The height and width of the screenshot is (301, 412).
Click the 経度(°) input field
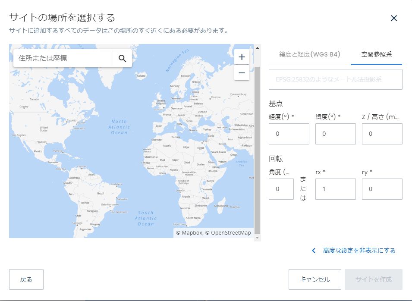point(289,134)
